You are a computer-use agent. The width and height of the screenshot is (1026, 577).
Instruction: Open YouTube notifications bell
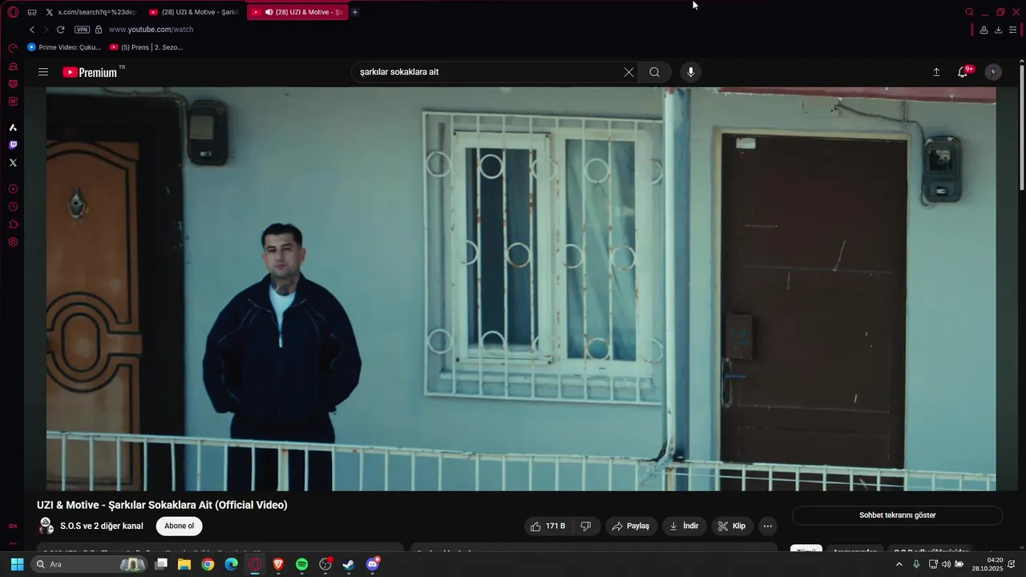[x=963, y=72]
